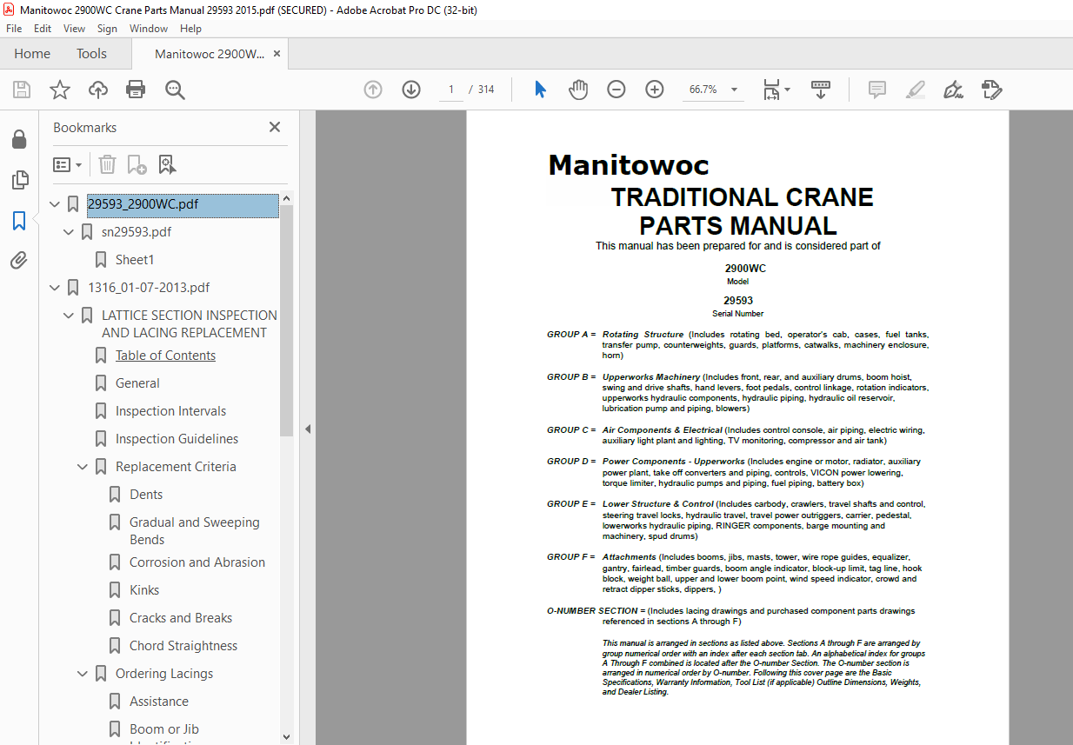Screen dimensions: 1073x745
Task: Open the Table of Contents bookmark
Action: point(165,356)
